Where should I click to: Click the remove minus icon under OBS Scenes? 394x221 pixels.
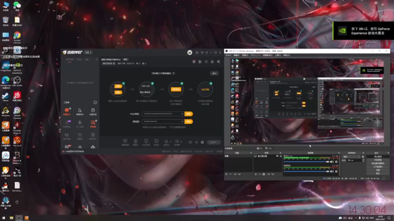point(230,174)
